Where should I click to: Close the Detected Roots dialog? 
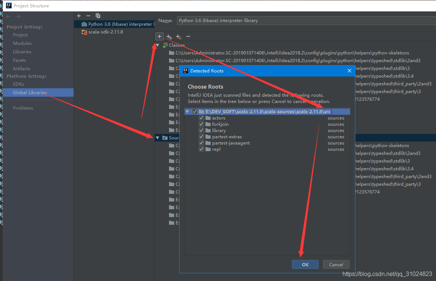click(x=349, y=71)
